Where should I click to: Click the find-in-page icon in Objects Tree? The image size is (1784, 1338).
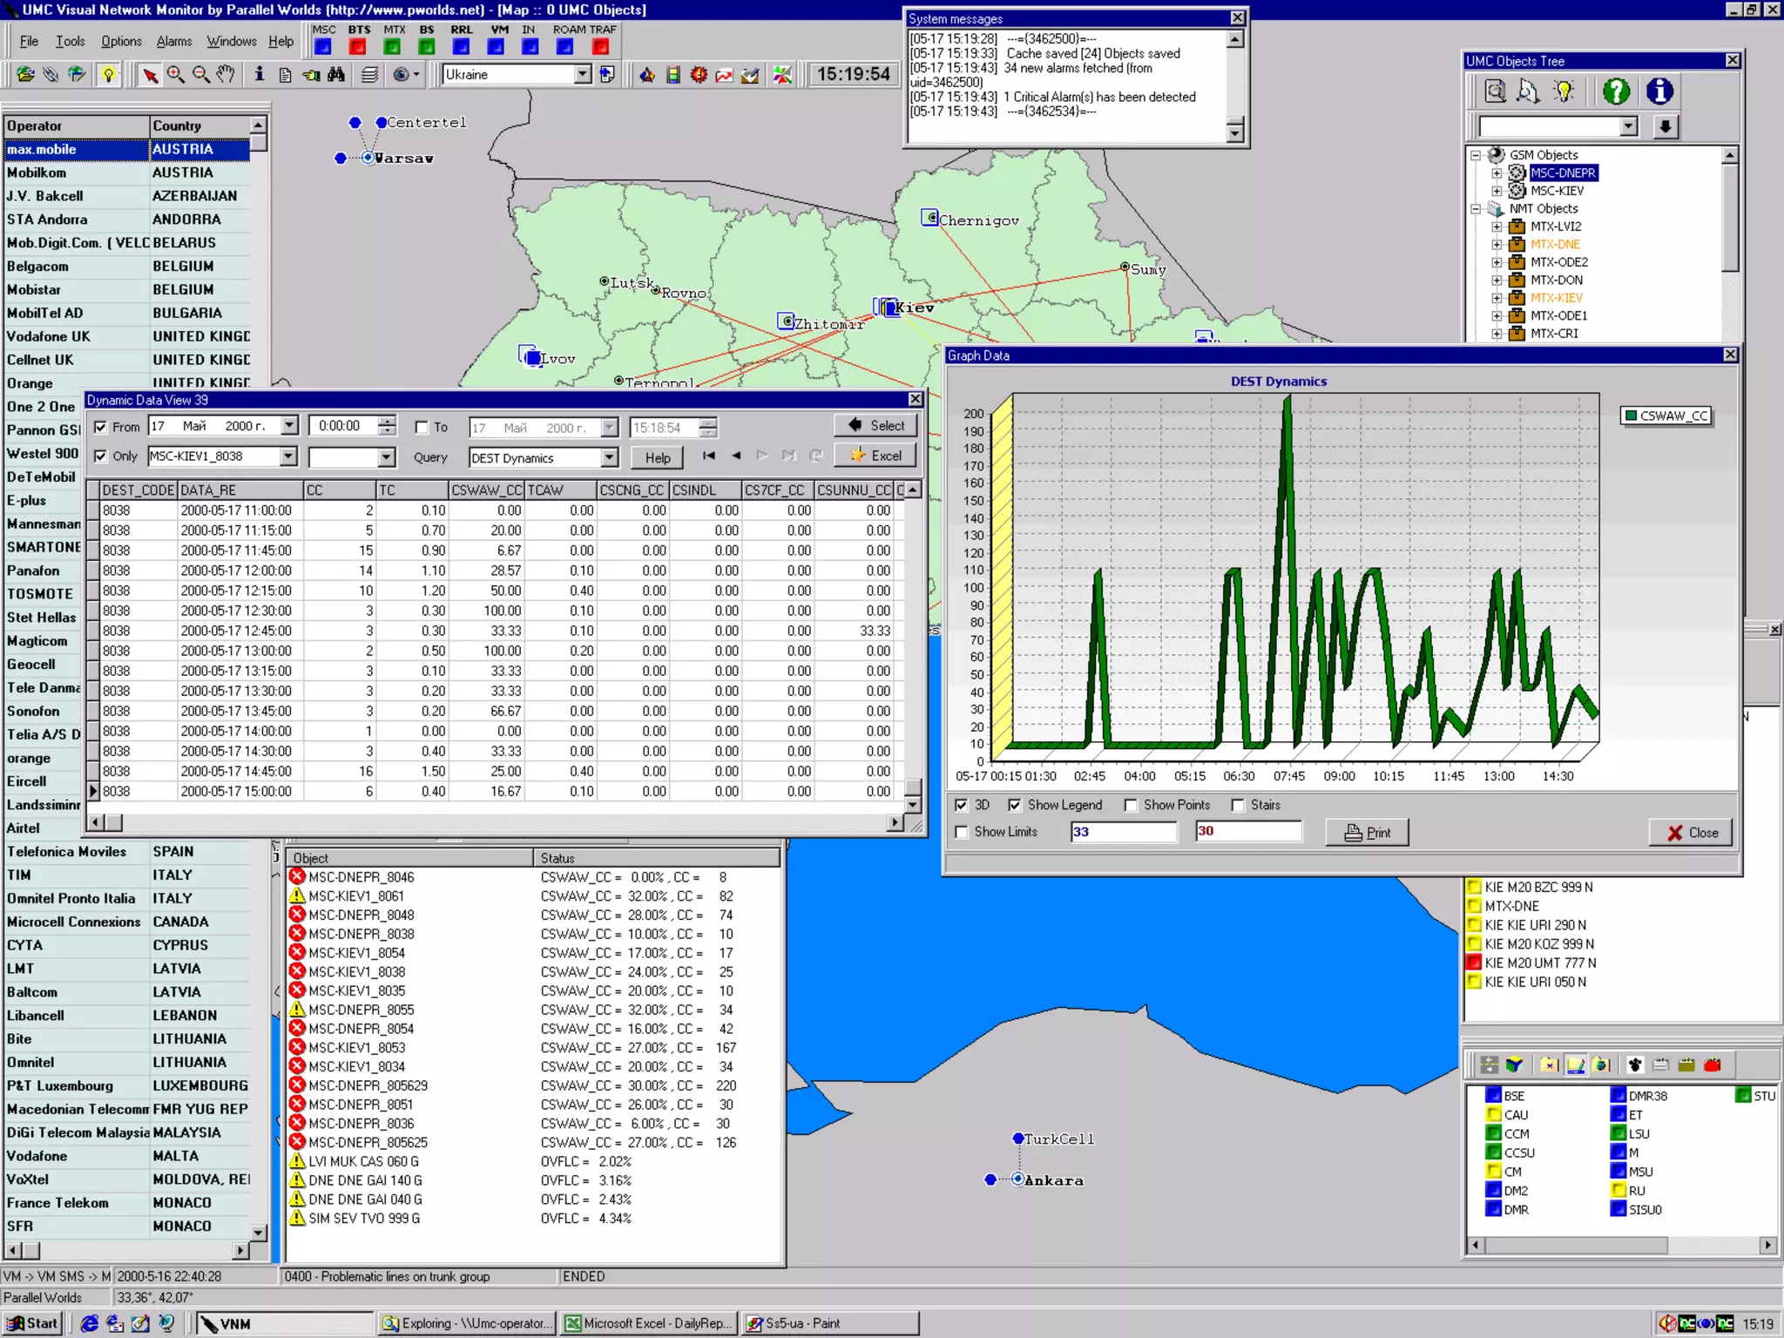pos(1495,91)
